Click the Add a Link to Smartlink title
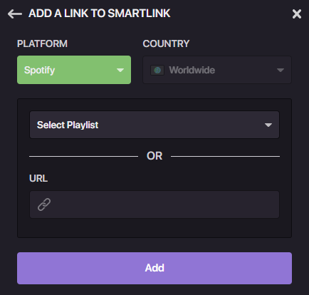Viewport: 309px width, 295px height. coord(100,14)
